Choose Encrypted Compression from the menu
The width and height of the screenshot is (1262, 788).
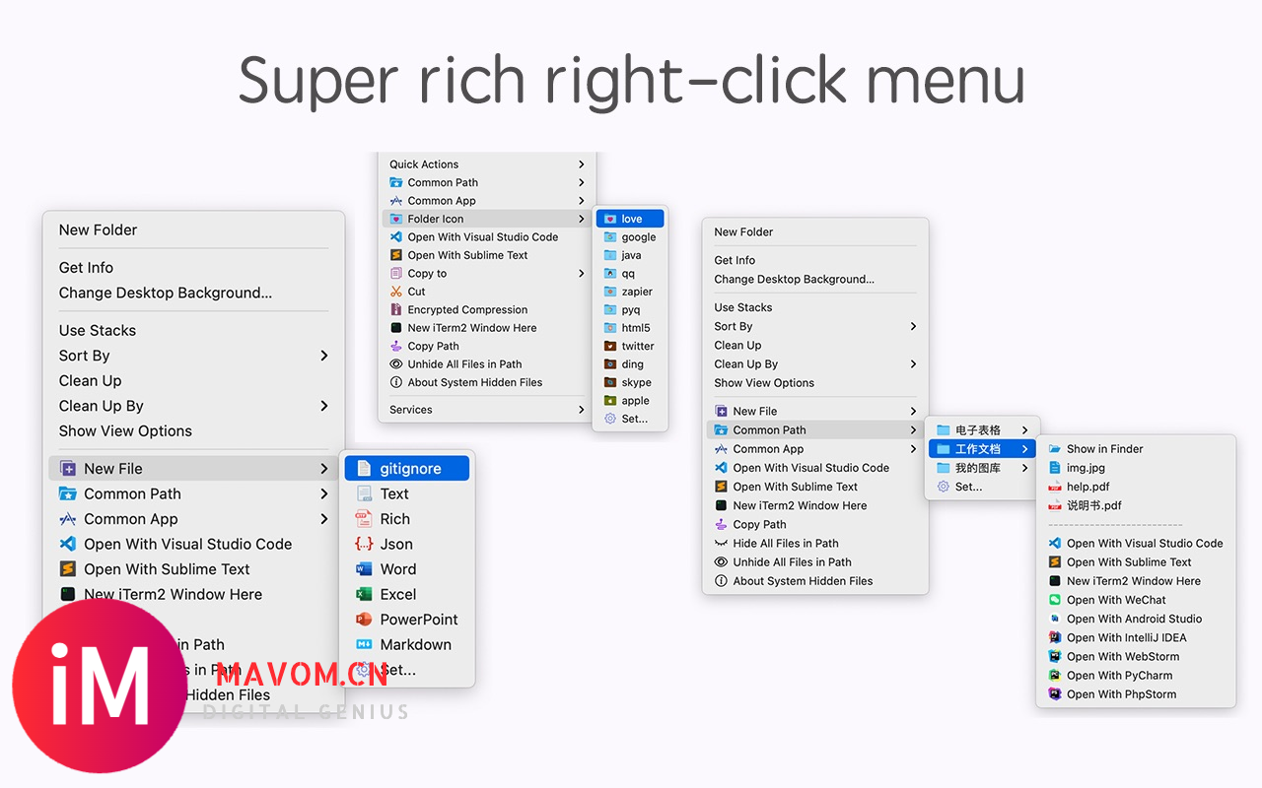point(487,309)
